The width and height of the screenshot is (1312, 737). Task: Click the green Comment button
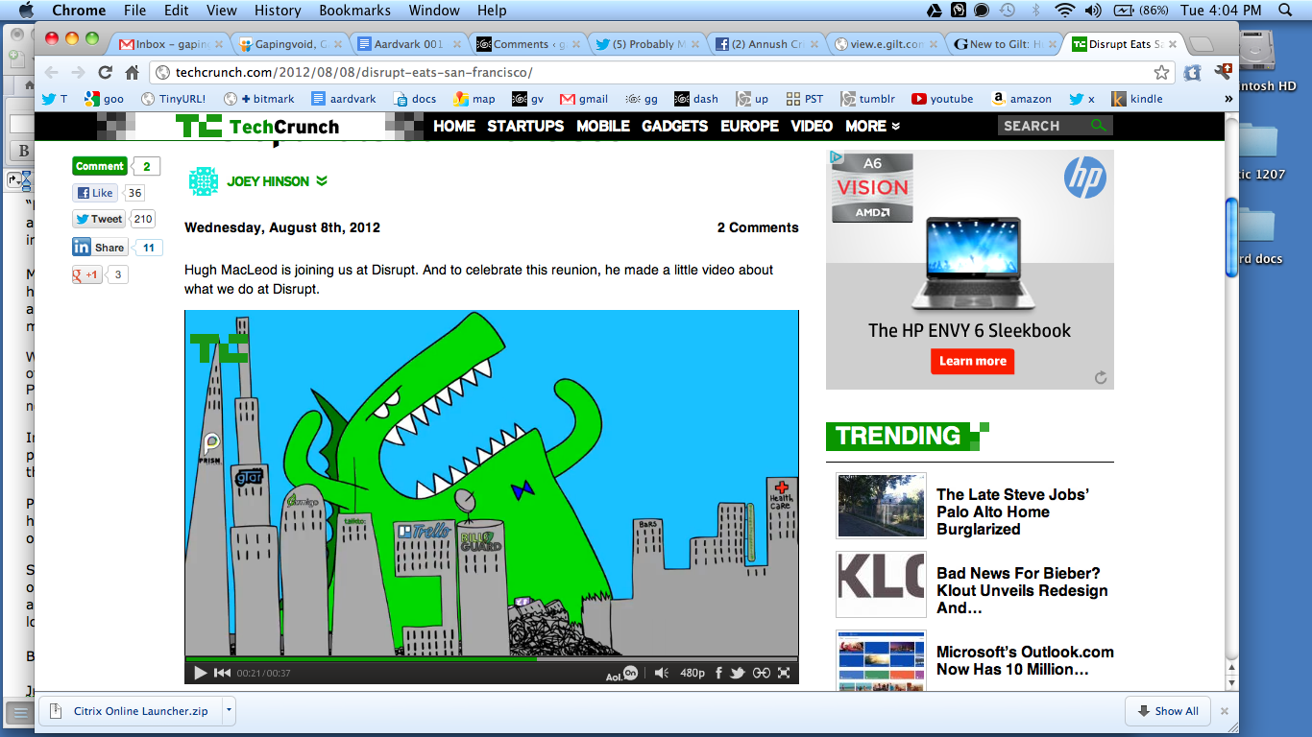click(100, 166)
